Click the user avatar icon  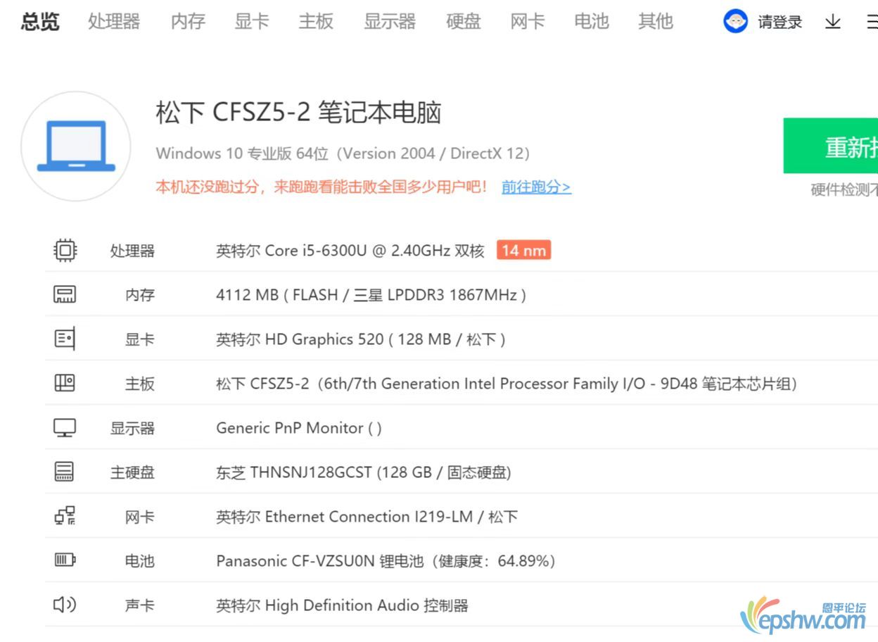[735, 22]
